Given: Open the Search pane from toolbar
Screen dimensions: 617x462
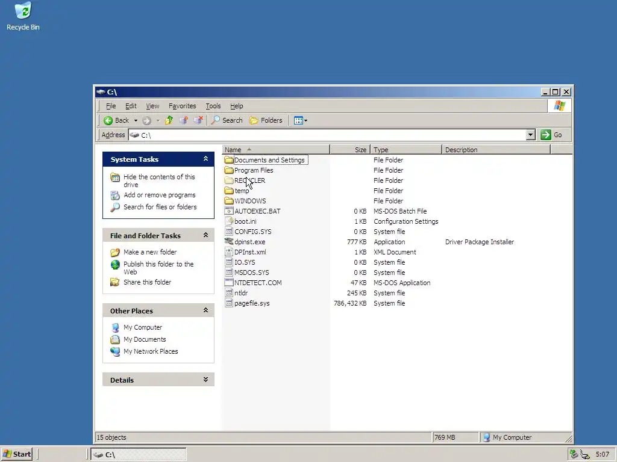Looking at the screenshot, I should [227, 120].
